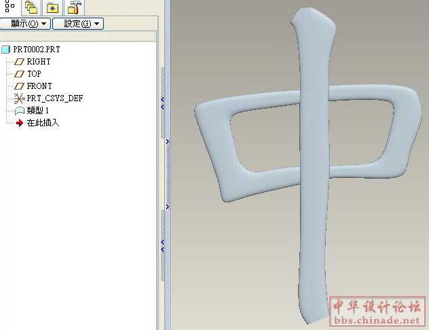Click the red 在此插入 arrow marker
The height and width of the screenshot is (330, 429).
(x=19, y=123)
